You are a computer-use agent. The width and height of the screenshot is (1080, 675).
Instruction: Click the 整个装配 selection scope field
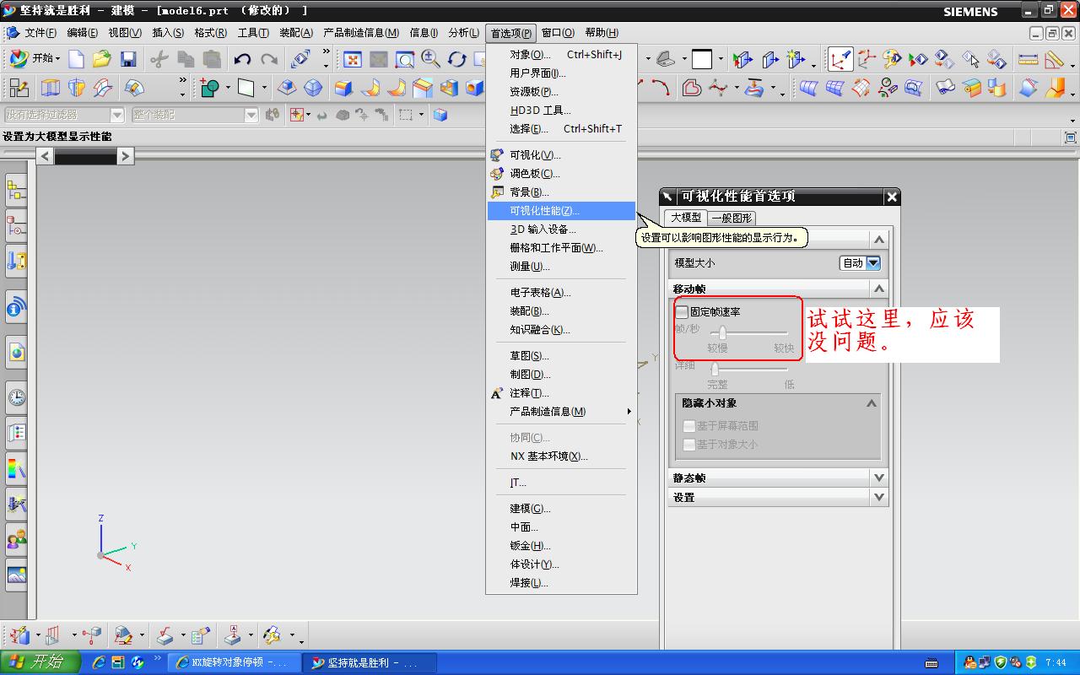pos(195,115)
